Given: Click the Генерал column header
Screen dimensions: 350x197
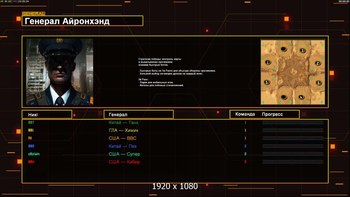Looking at the screenshot, I should click(139, 115).
